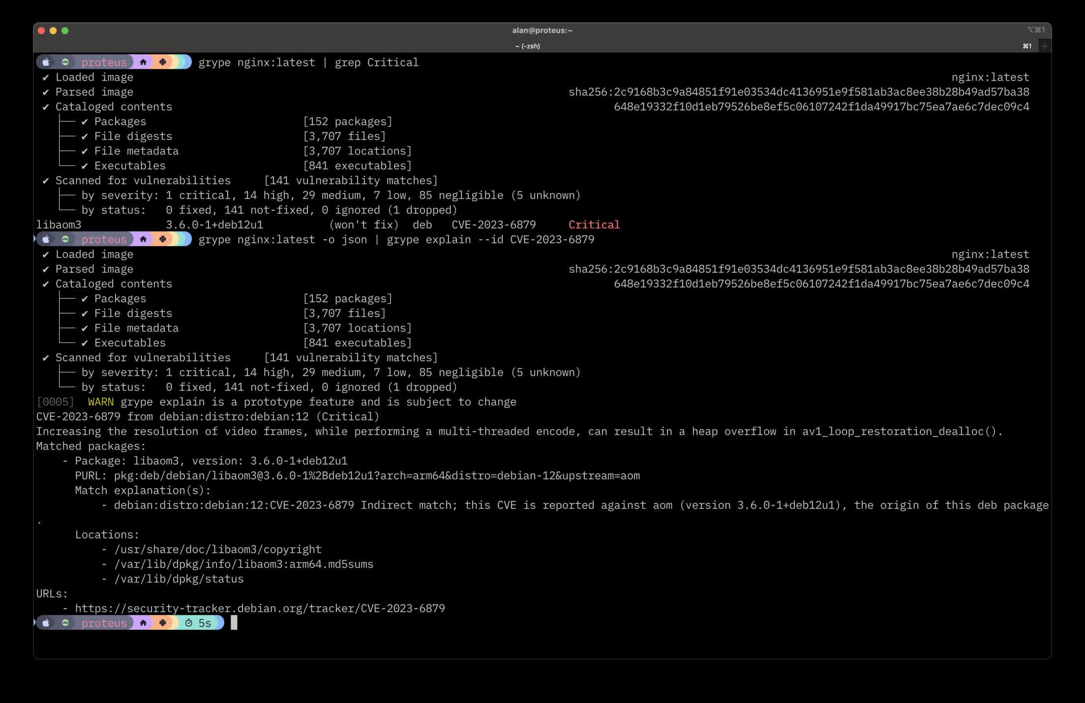Click the ⌥⌘1 label in the title bar

[1036, 30]
